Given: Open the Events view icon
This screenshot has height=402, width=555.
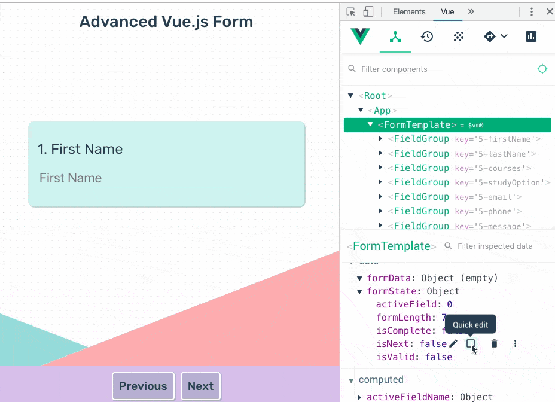Looking at the screenshot, I should [459, 36].
